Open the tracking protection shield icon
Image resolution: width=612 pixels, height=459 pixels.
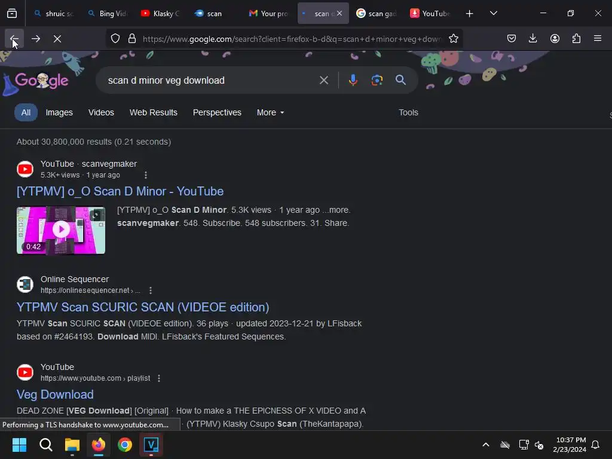[x=115, y=39]
